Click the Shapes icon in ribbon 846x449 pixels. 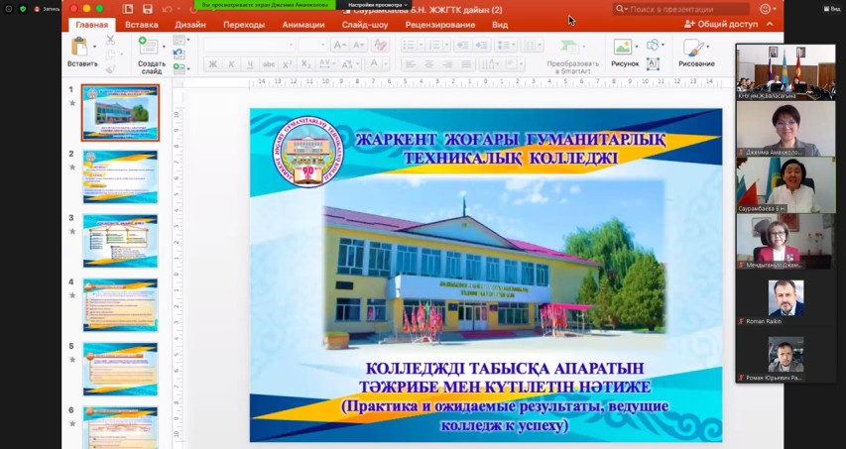[x=653, y=46]
